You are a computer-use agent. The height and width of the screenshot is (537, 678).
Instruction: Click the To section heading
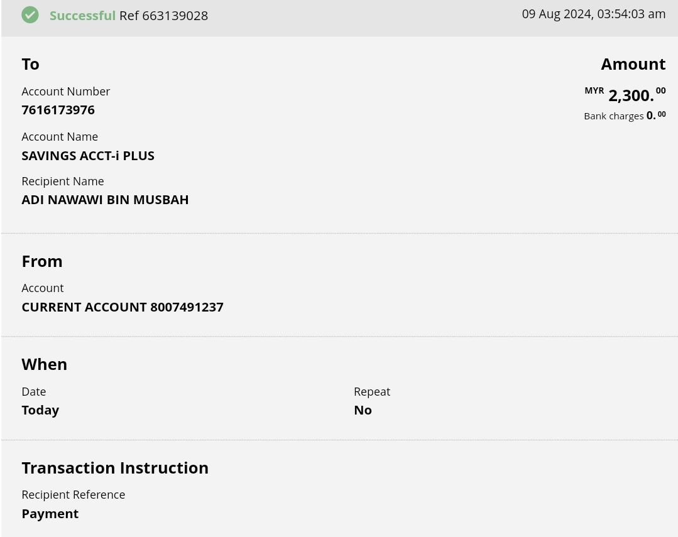click(x=30, y=64)
